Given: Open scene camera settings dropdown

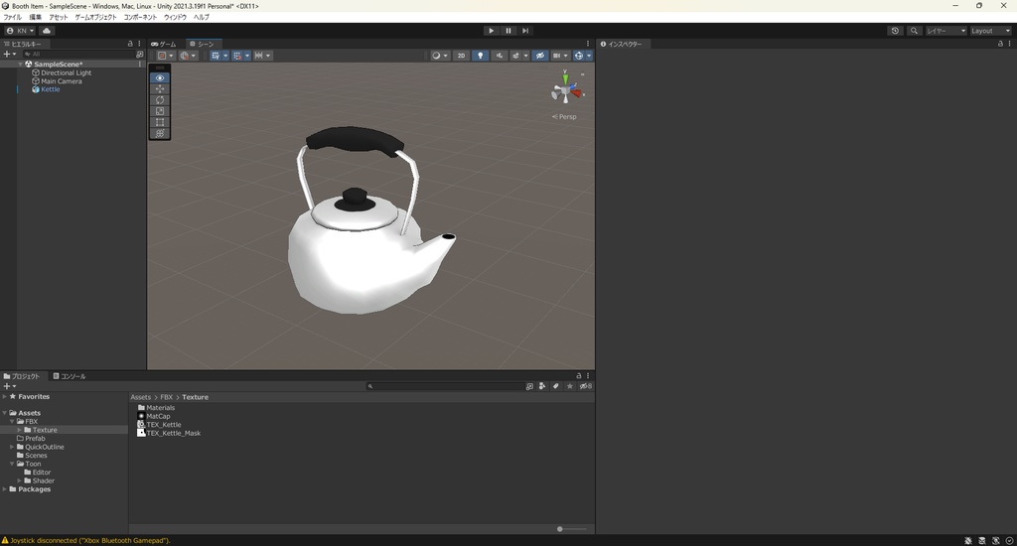Looking at the screenshot, I should tap(560, 56).
